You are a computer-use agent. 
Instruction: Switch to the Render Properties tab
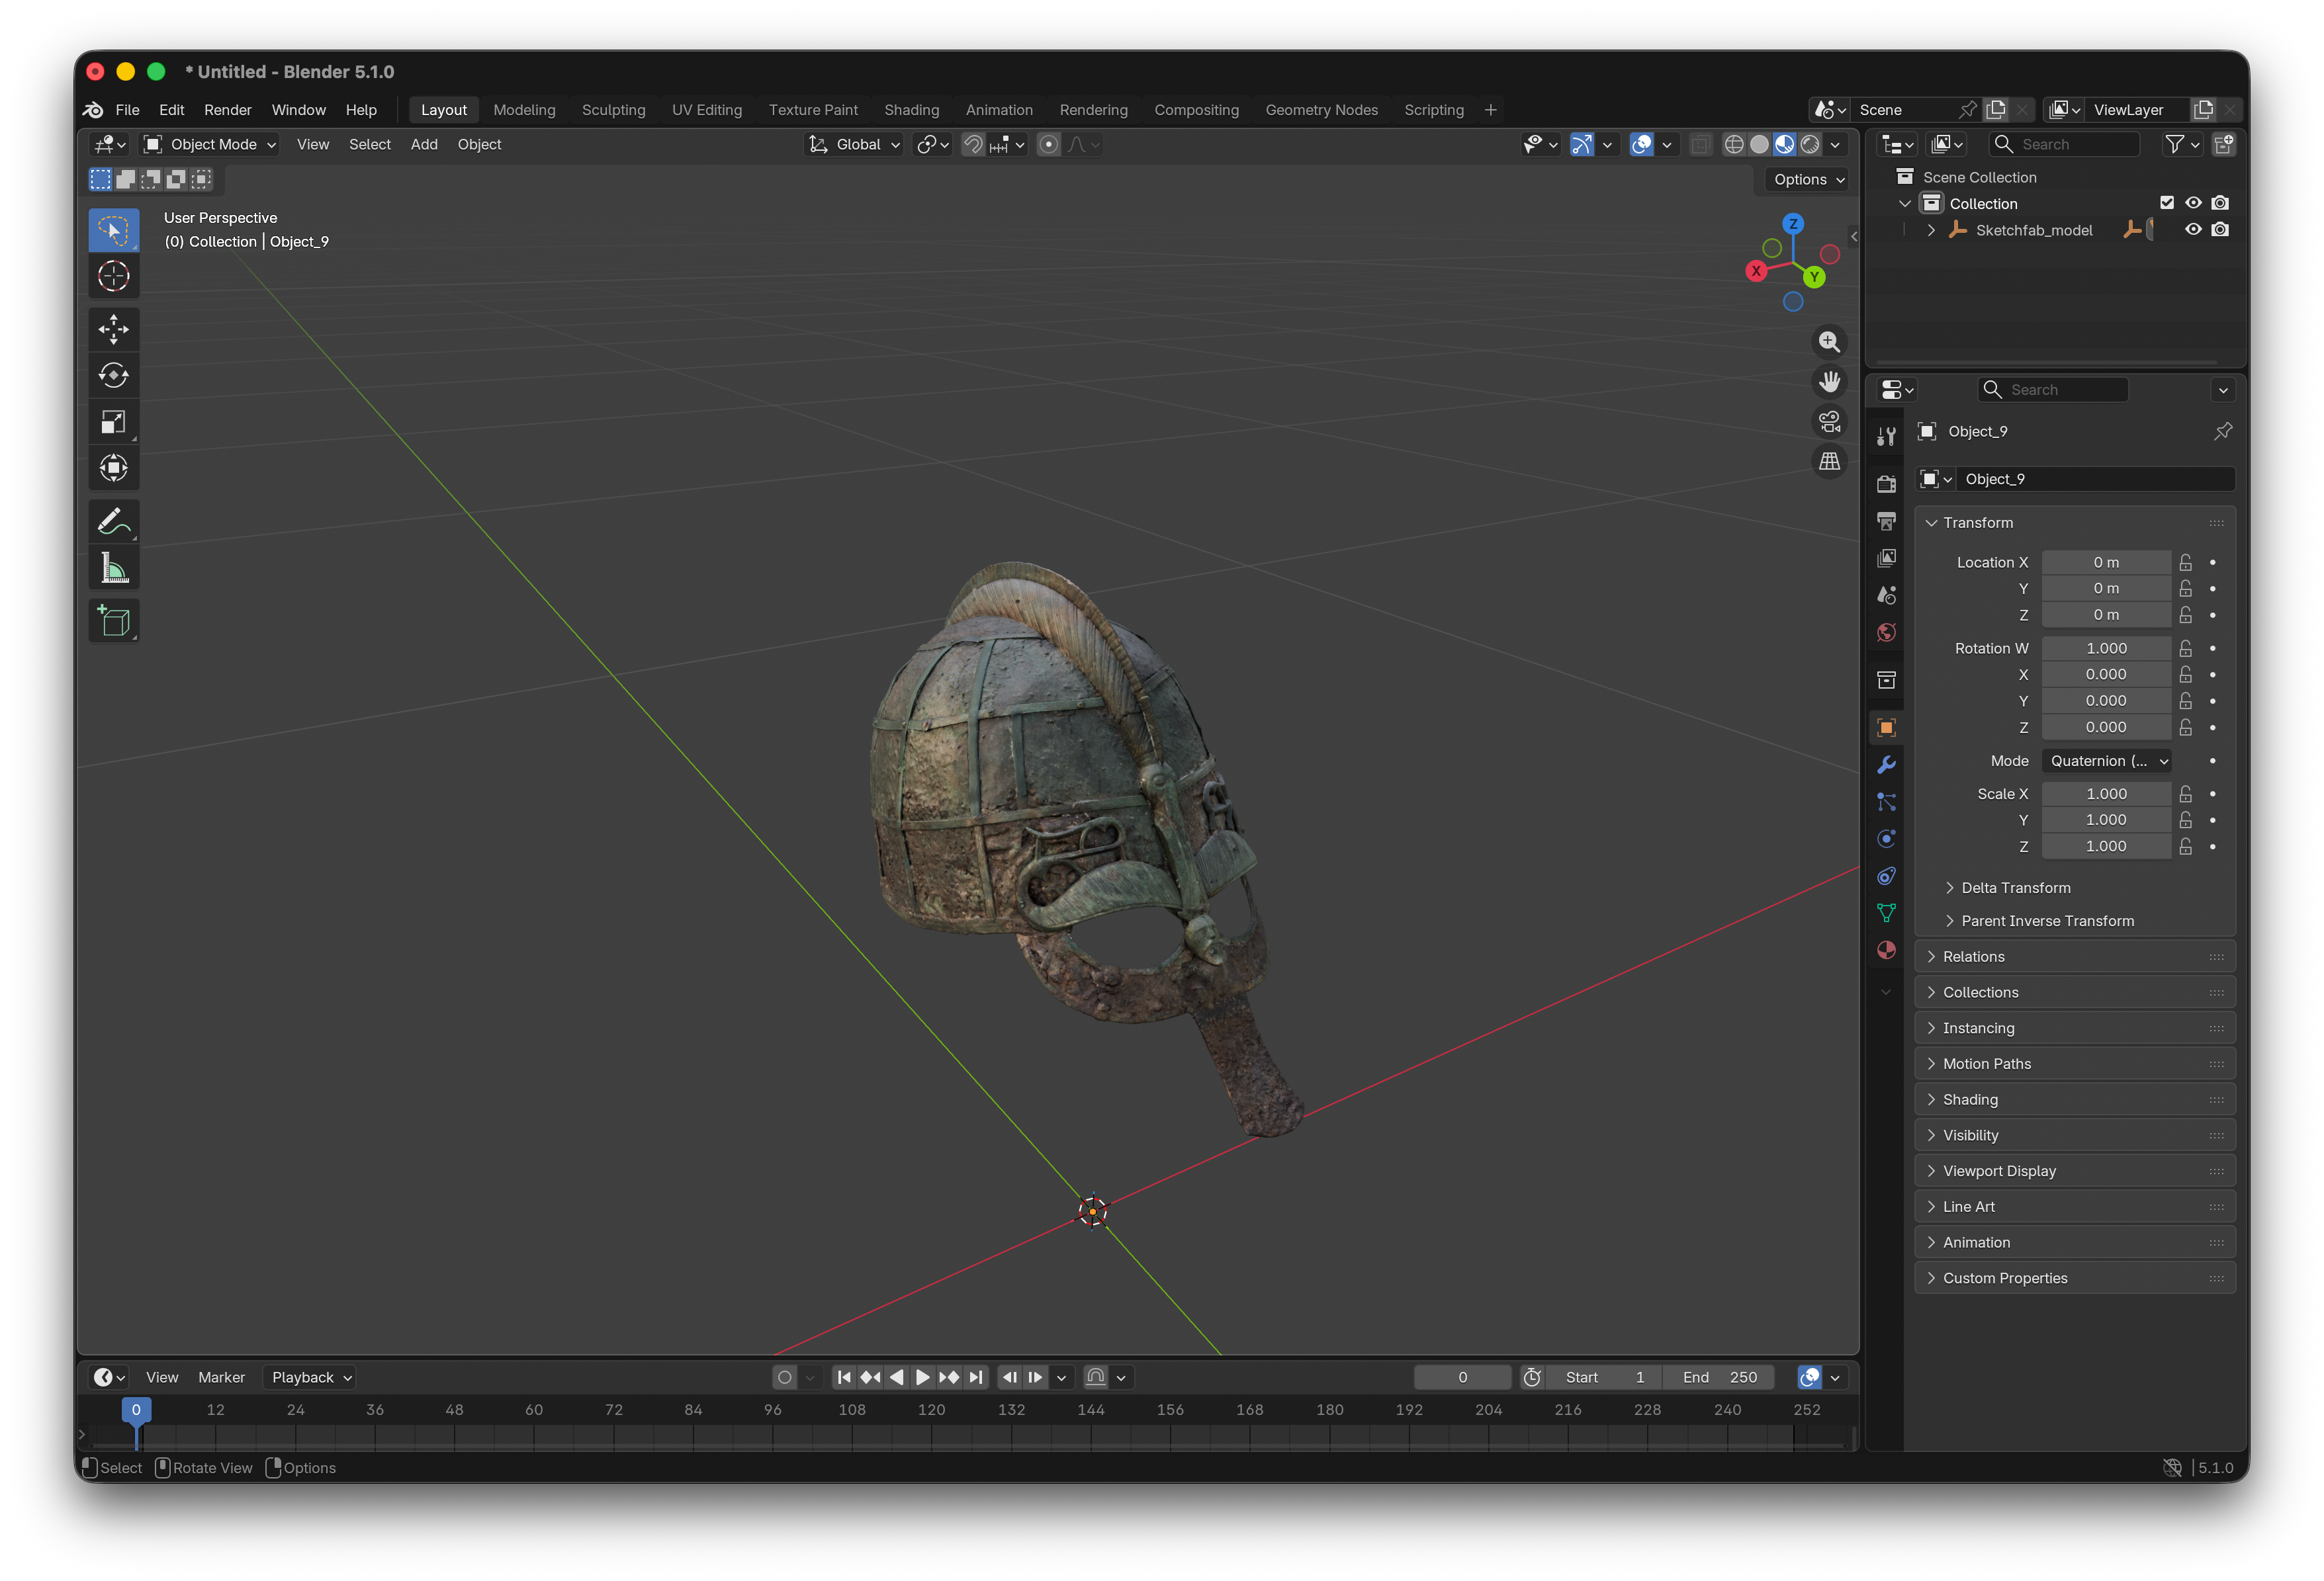(x=1886, y=483)
